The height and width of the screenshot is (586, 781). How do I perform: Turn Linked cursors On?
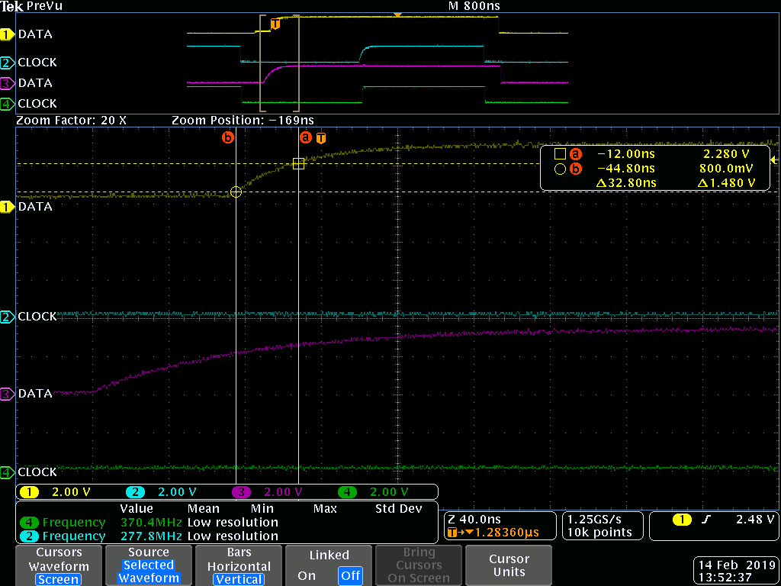pyautogui.click(x=307, y=575)
